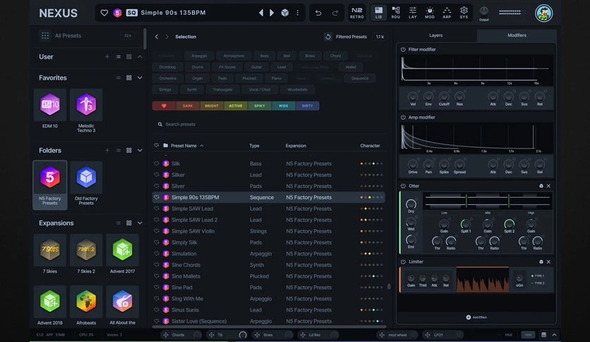The height and width of the screenshot is (342, 590).
Task: Open the ROU routing view
Action: [x=395, y=13]
